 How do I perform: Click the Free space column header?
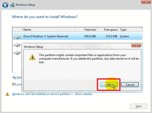point(110,30)
